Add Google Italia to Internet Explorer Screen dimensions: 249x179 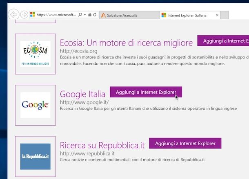[x=146, y=92]
